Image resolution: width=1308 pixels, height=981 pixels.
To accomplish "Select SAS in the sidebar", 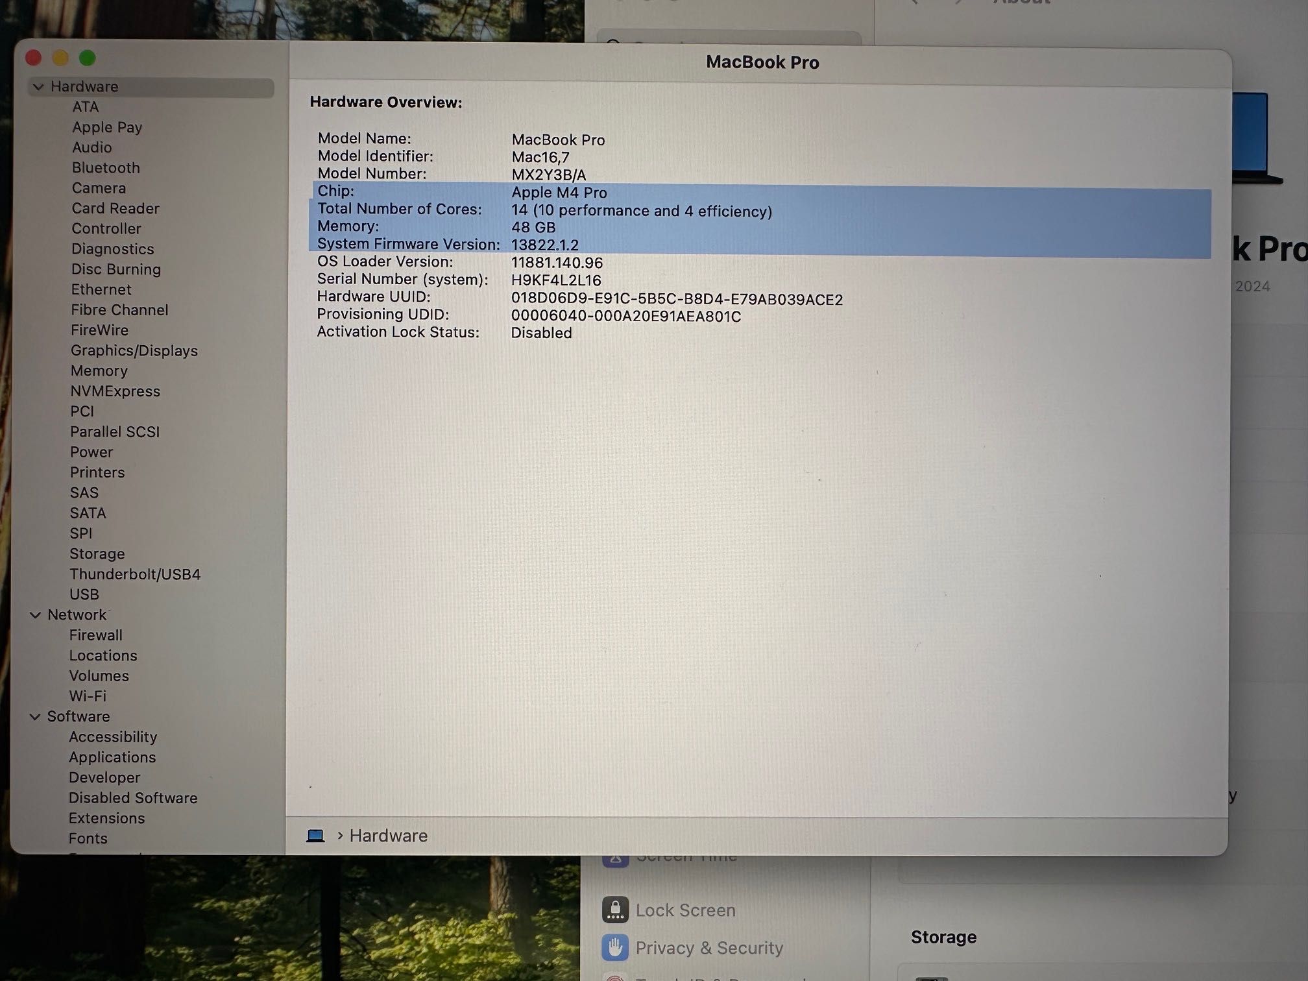I will 84,493.
